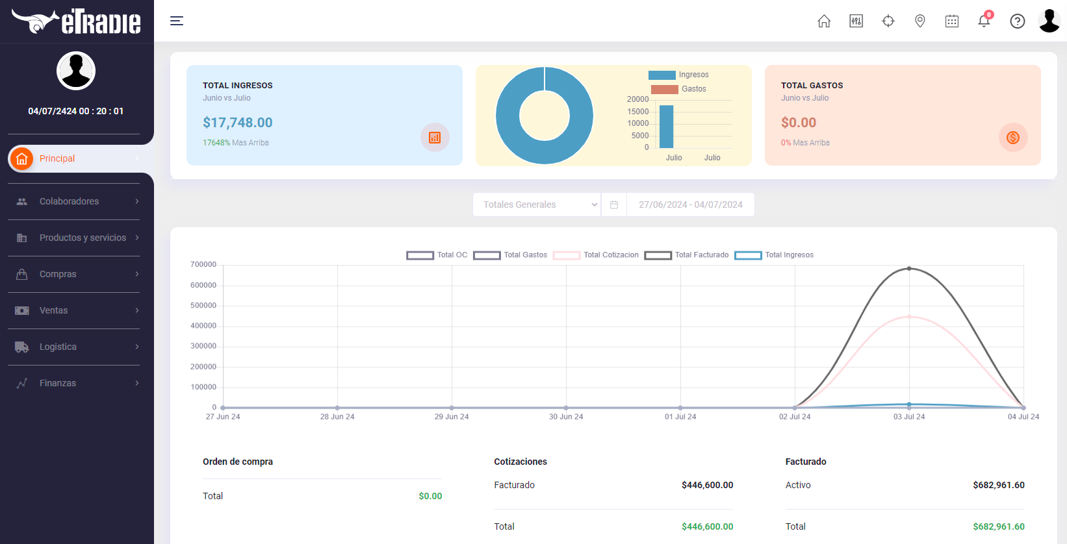The width and height of the screenshot is (1067, 544).
Task: Toggle Total Cotizacion legend series
Action: pos(596,255)
